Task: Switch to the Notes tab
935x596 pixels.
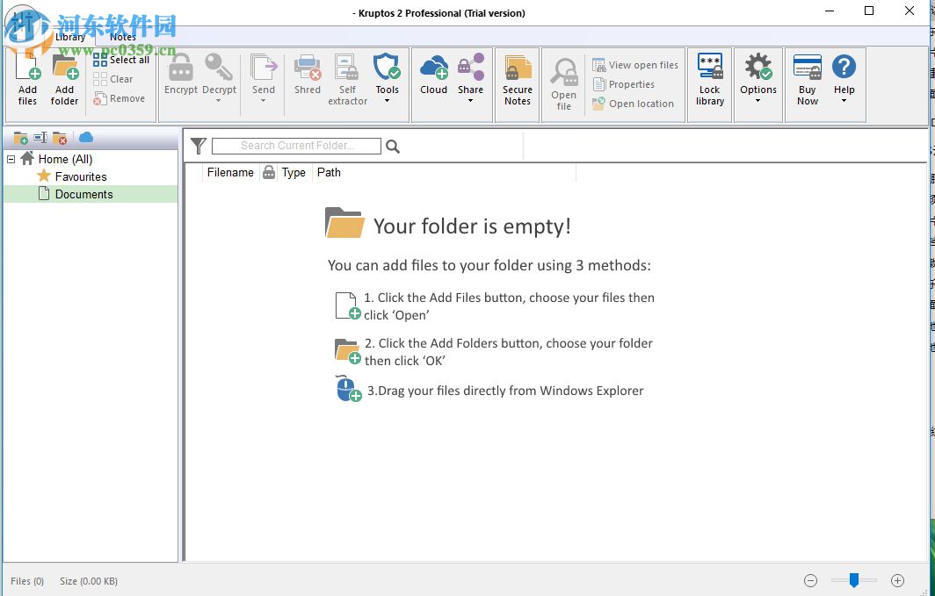Action: coord(123,37)
